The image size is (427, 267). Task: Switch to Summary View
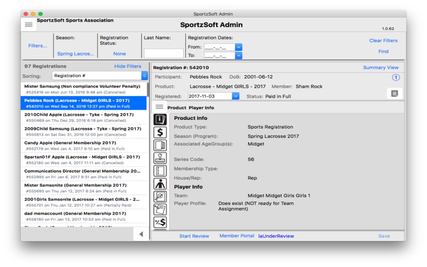pos(381,67)
